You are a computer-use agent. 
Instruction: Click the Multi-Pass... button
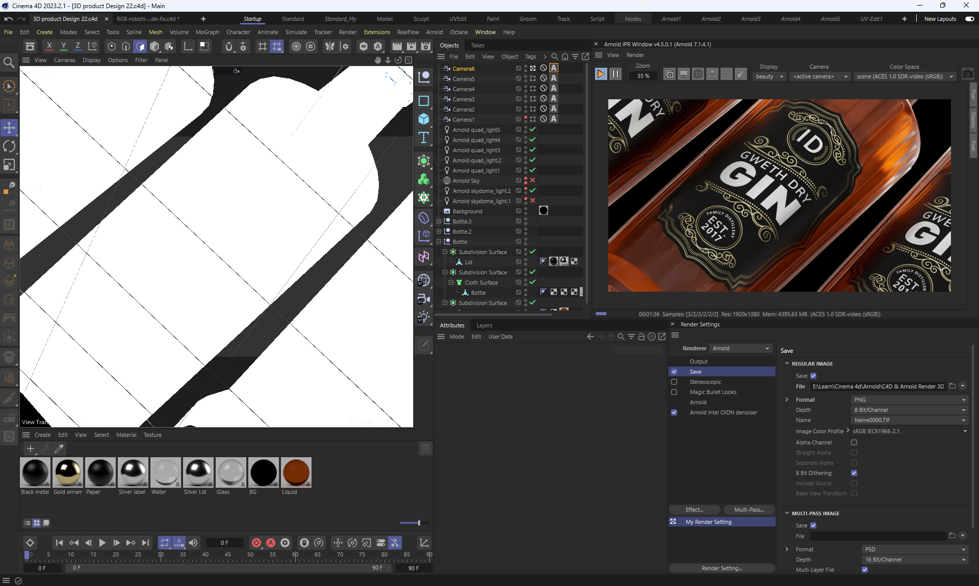pos(749,510)
